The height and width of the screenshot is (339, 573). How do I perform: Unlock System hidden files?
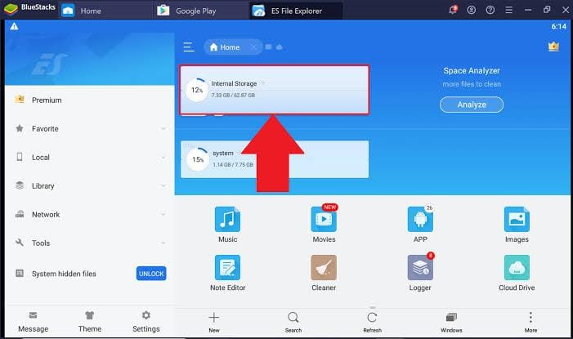(x=151, y=274)
